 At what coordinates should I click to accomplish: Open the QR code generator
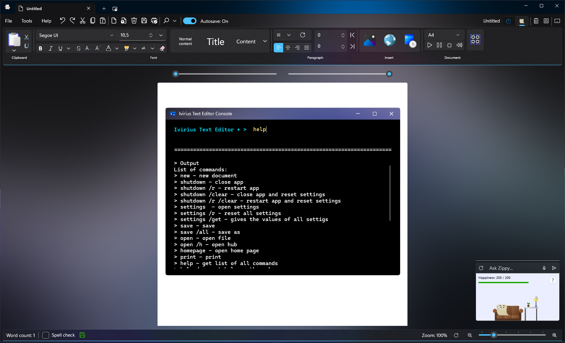pos(475,40)
